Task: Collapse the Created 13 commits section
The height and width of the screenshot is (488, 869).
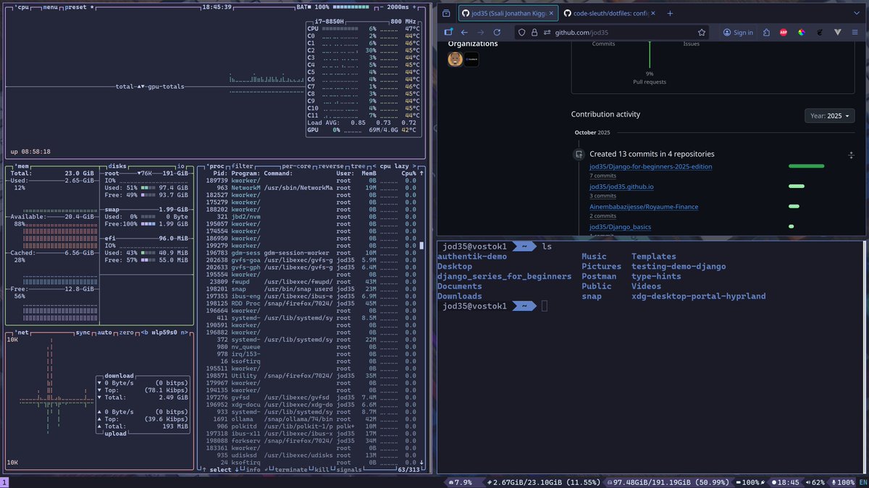Action: pos(851,155)
